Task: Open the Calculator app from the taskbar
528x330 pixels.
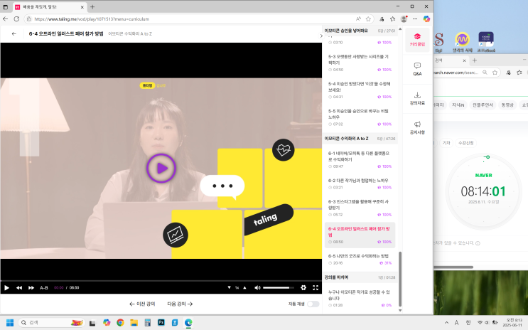Action: pyautogui.click(x=148, y=323)
